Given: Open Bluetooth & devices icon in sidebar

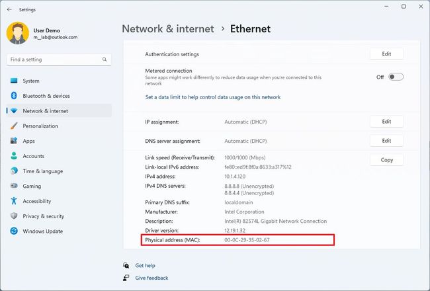Looking at the screenshot, I should [14, 96].
